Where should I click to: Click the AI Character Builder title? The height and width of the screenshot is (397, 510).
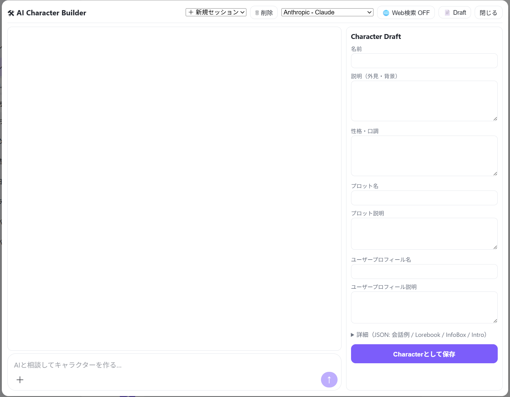[x=47, y=13]
